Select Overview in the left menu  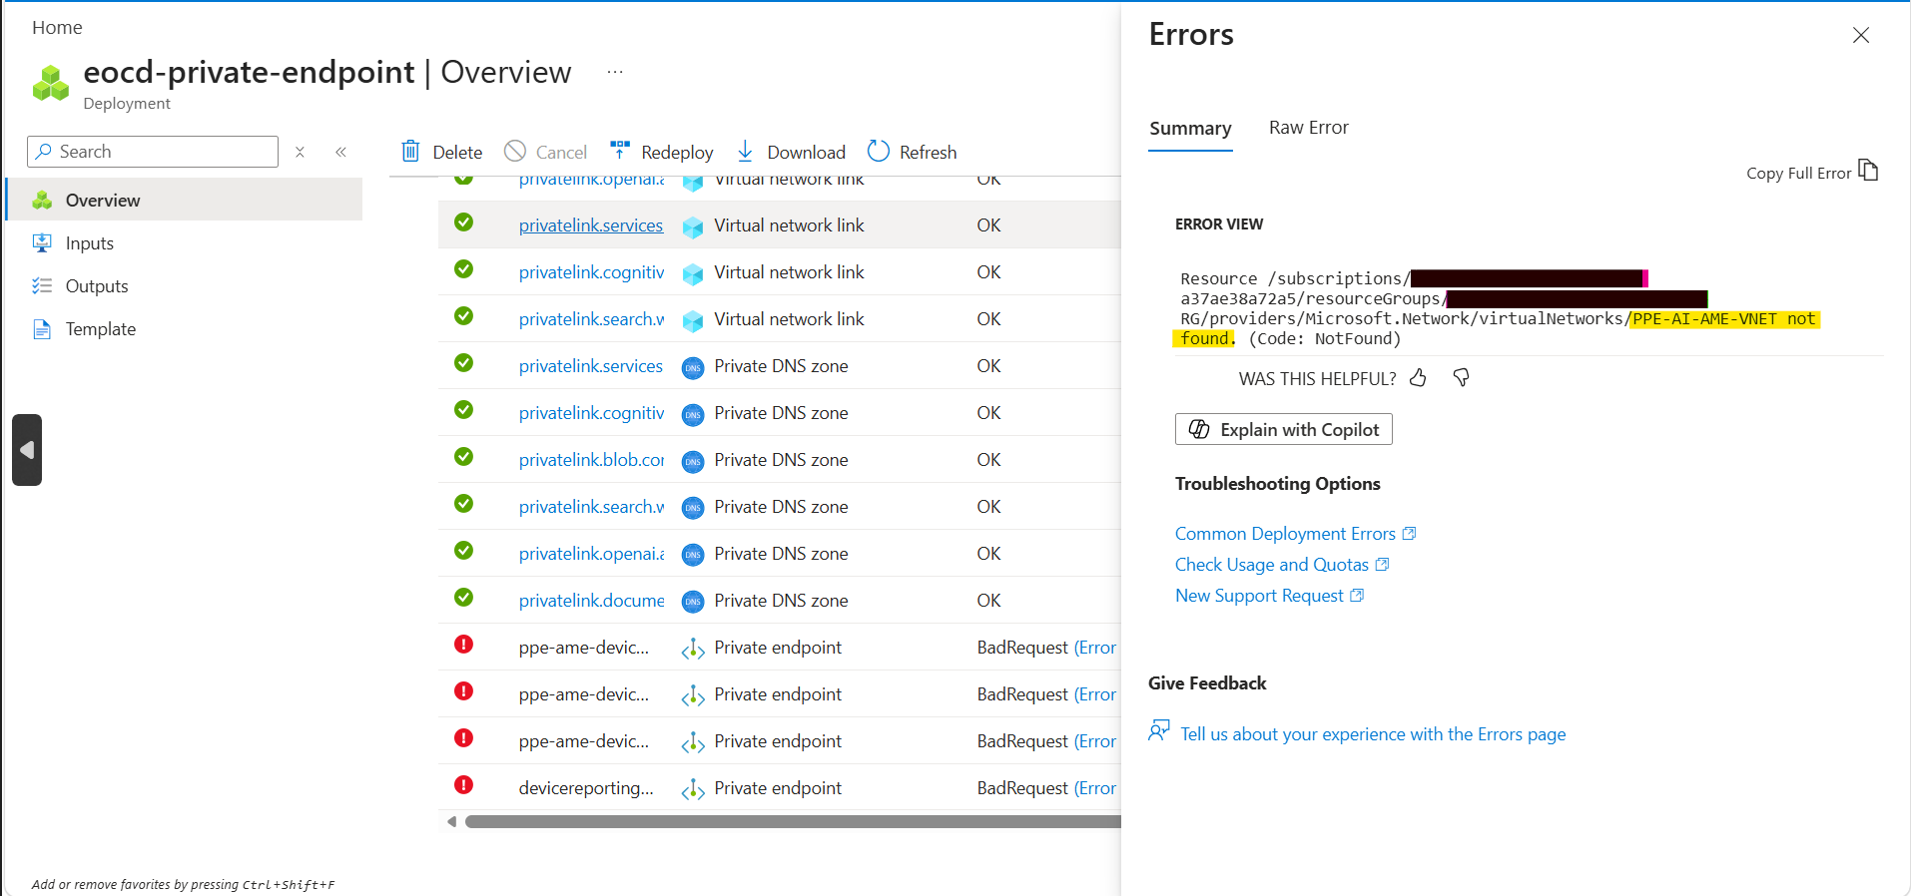pos(185,200)
